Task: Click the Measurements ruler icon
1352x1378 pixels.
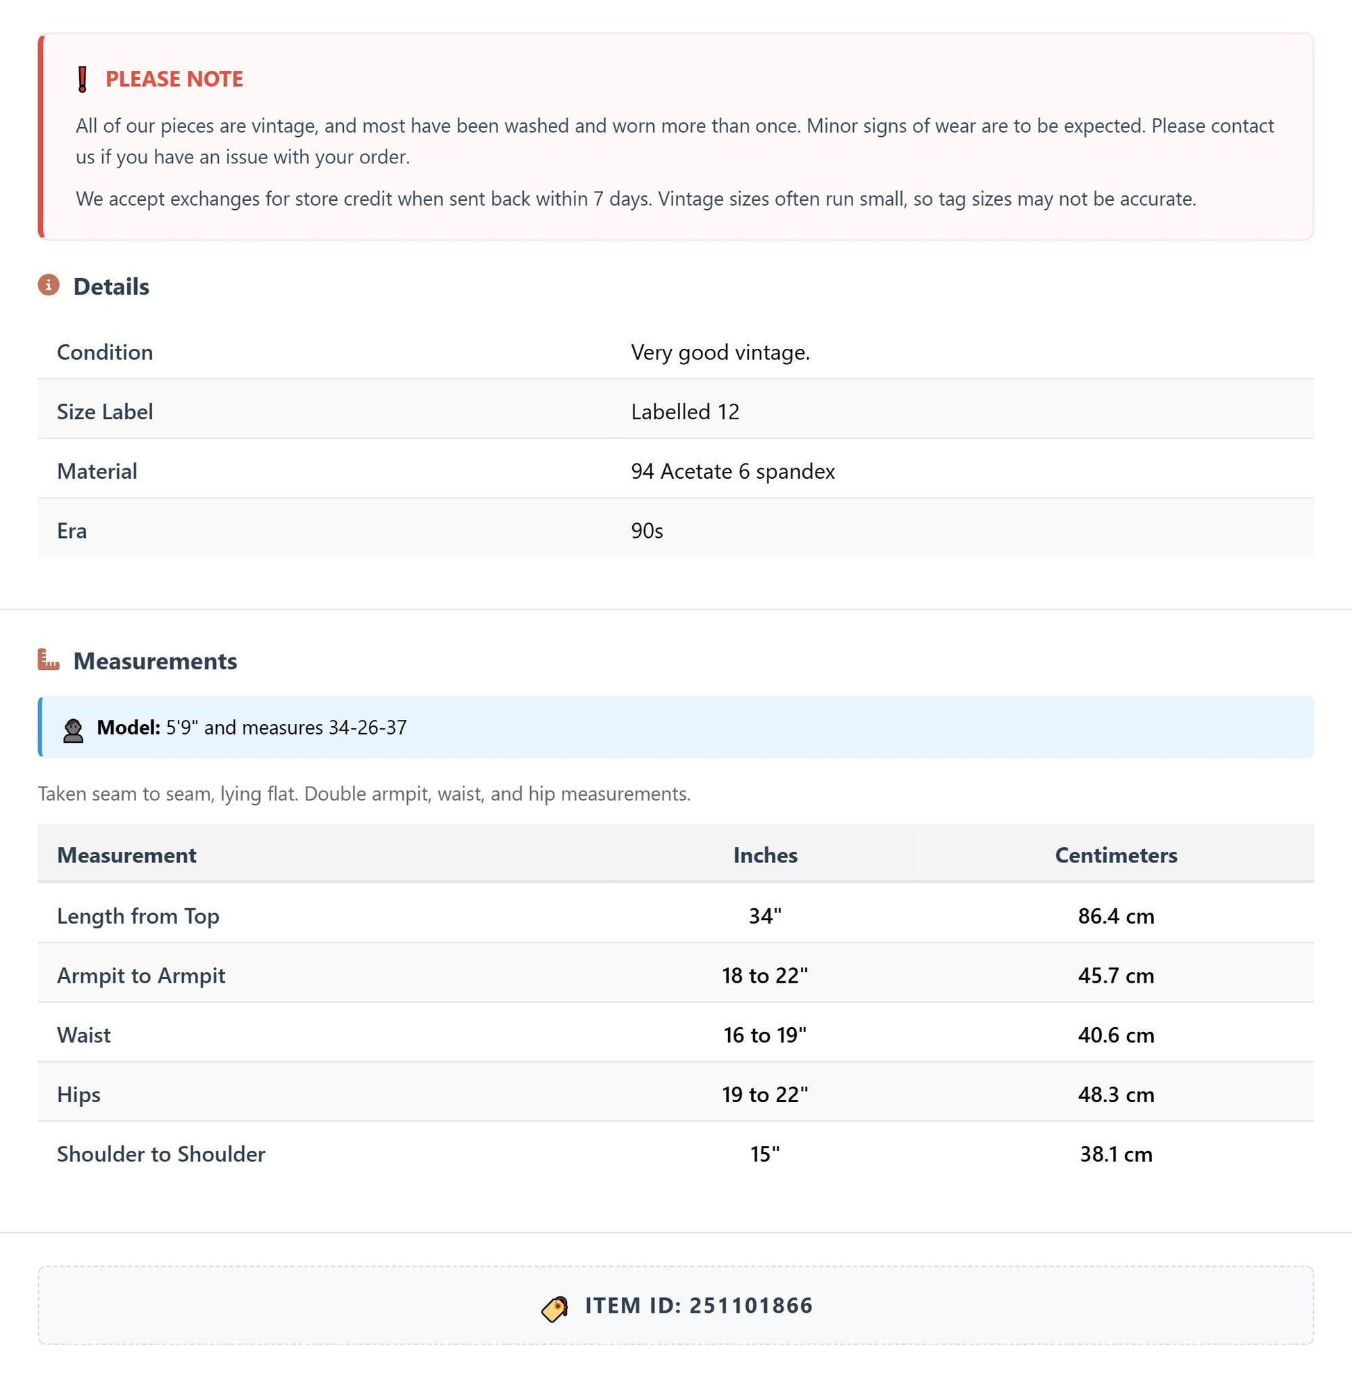Action: 49,659
